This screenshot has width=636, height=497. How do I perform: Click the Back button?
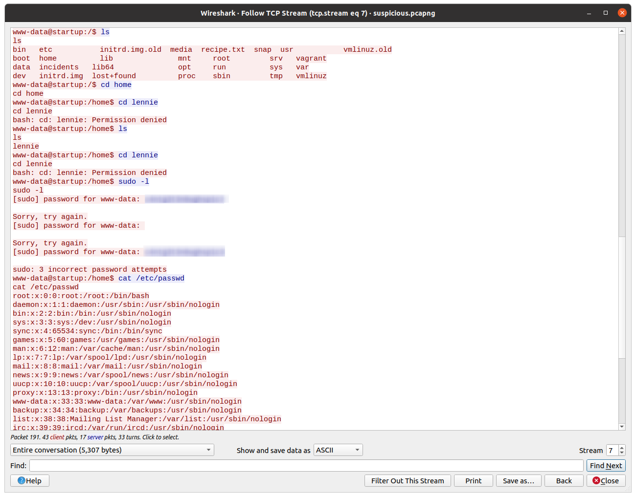(564, 480)
